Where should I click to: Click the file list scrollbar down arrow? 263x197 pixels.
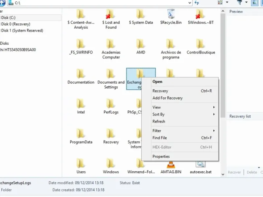pyautogui.click(x=223, y=174)
